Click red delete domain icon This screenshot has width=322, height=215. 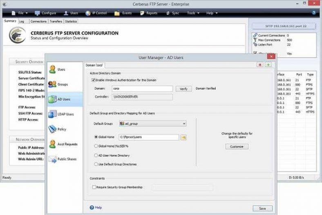[260, 65]
